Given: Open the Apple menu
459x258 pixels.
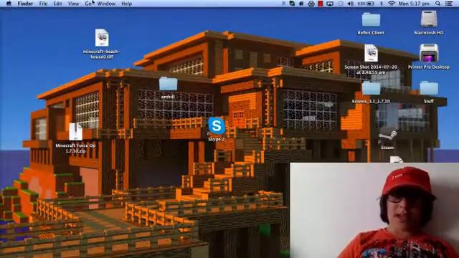Looking at the screenshot, I should pyautogui.click(x=9, y=4).
